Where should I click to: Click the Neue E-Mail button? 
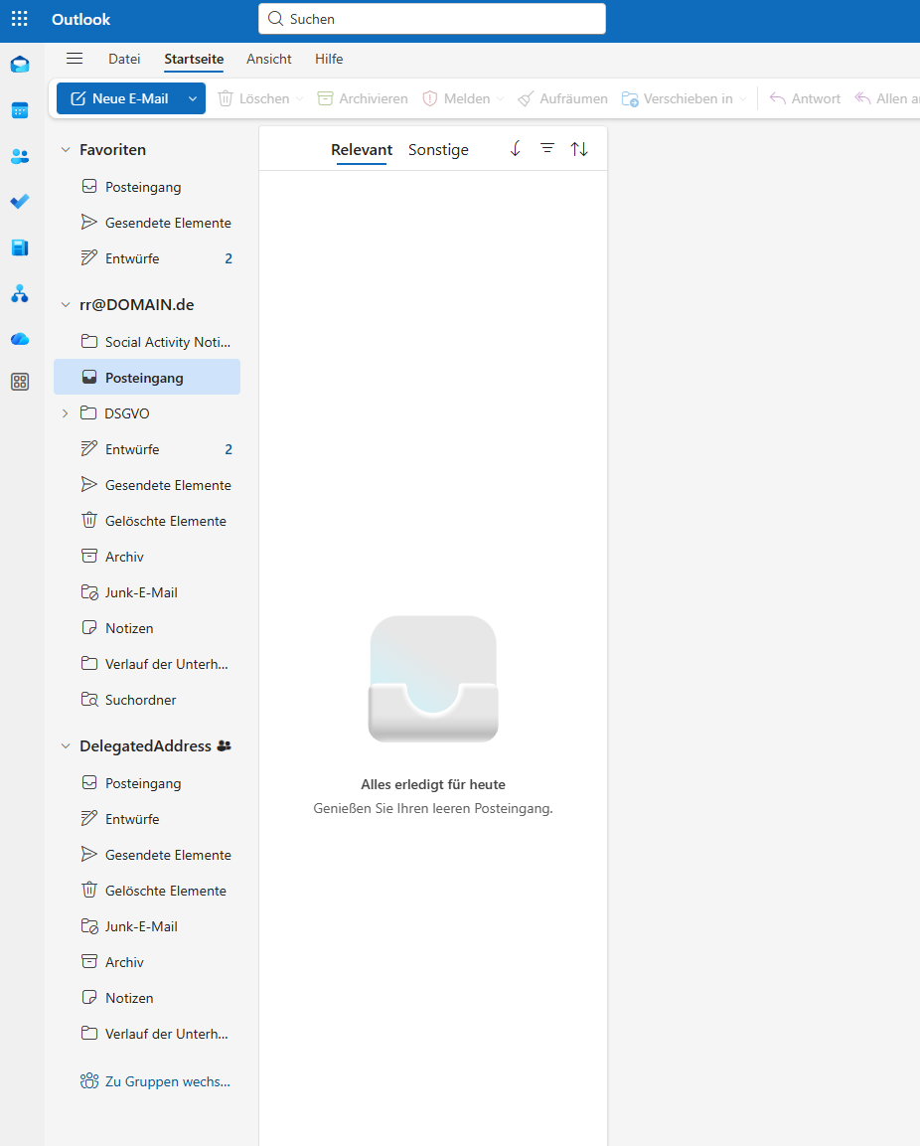tap(119, 98)
